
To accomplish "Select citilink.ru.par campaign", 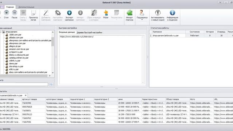I will coord(15,61).
